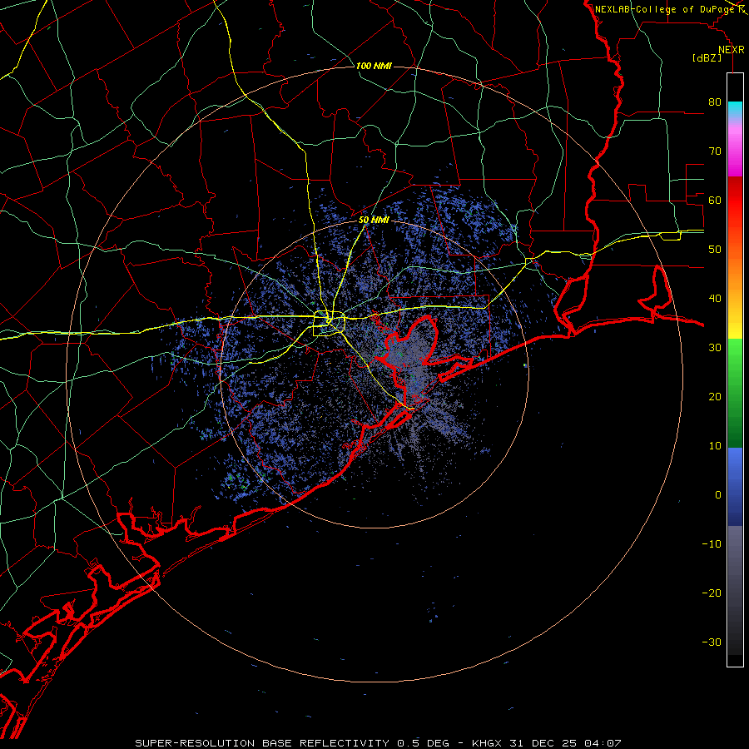This screenshot has height=749, width=749.
Task: Click the [dBZ] units label
Action: [707, 57]
